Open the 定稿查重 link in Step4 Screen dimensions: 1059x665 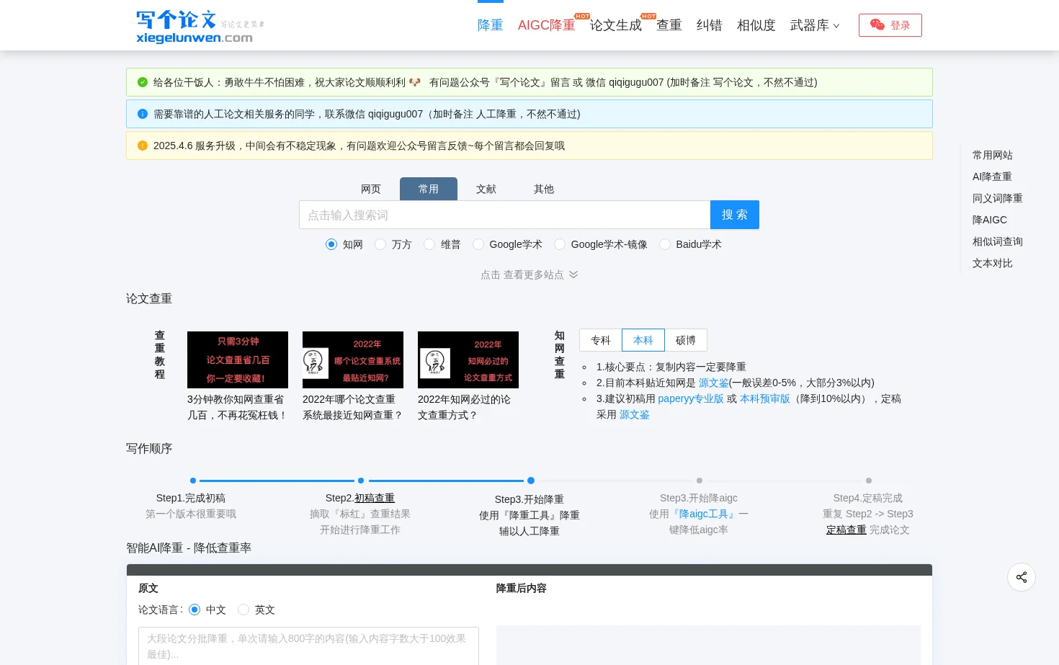[x=846, y=530]
